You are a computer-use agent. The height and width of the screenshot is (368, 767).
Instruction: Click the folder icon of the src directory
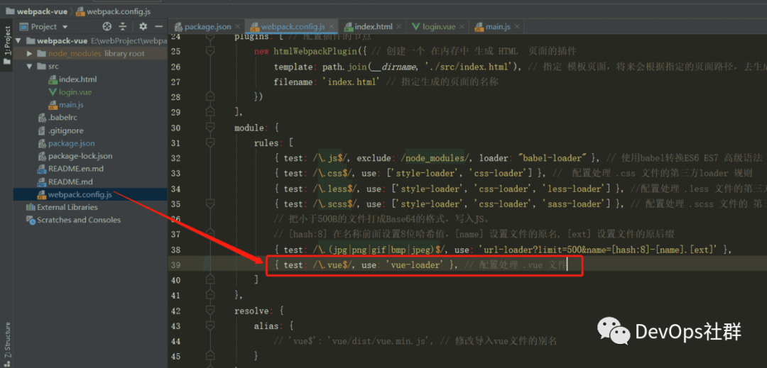tap(42, 67)
